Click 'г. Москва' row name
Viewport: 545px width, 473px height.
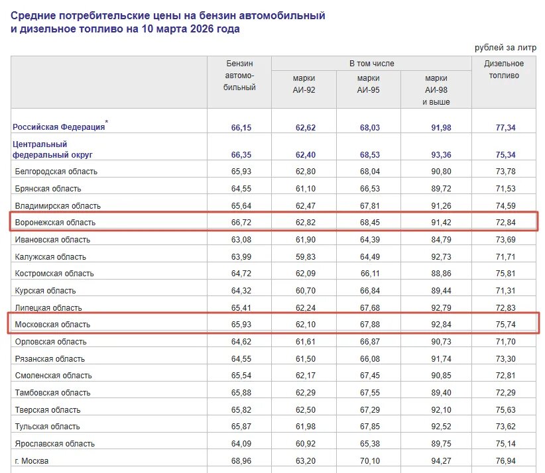[x=32, y=461]
